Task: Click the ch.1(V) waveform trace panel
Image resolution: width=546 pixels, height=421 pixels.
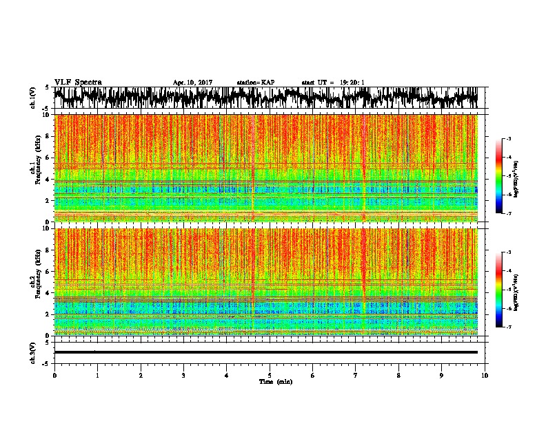Action: click(x=270, y=98)
